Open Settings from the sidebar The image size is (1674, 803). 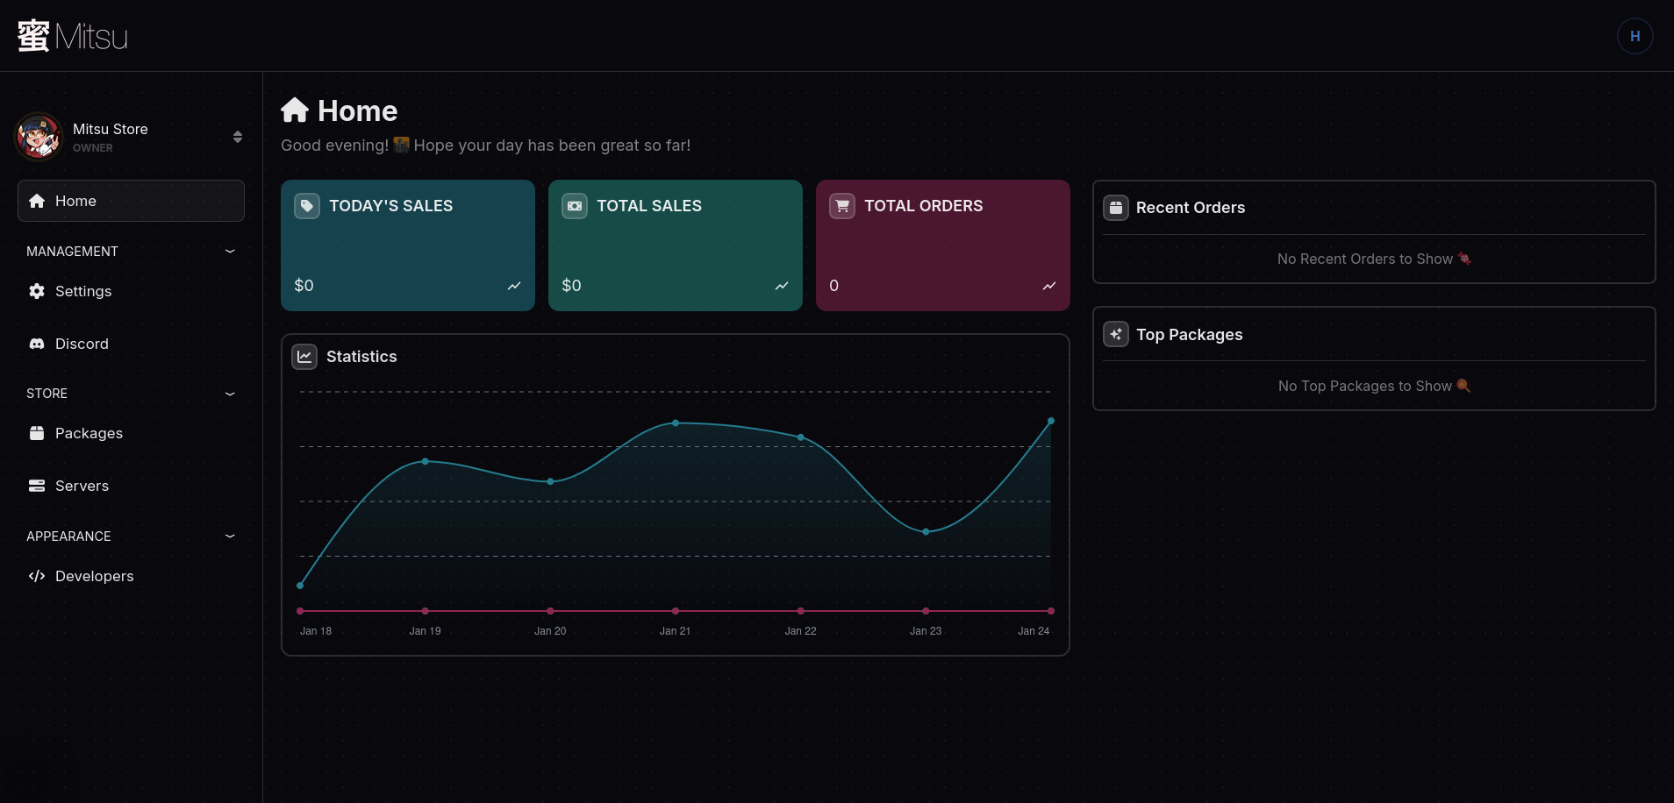coord(83,291)
